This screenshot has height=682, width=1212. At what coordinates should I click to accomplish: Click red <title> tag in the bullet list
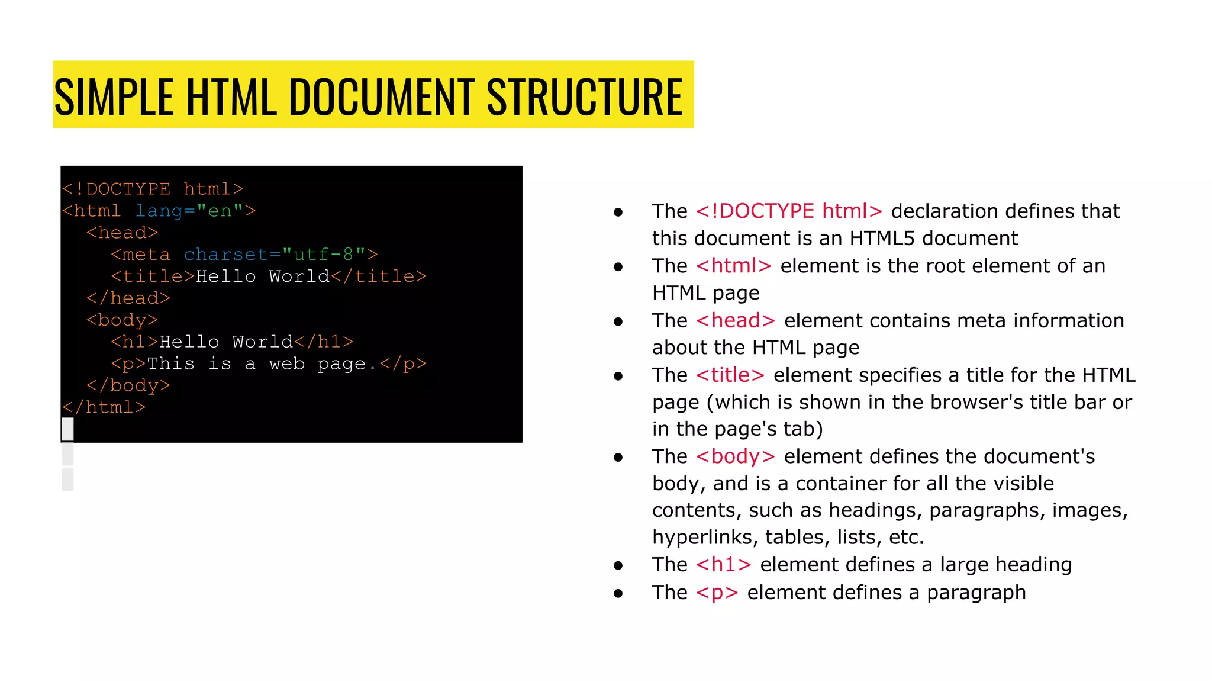click(730, 375)
